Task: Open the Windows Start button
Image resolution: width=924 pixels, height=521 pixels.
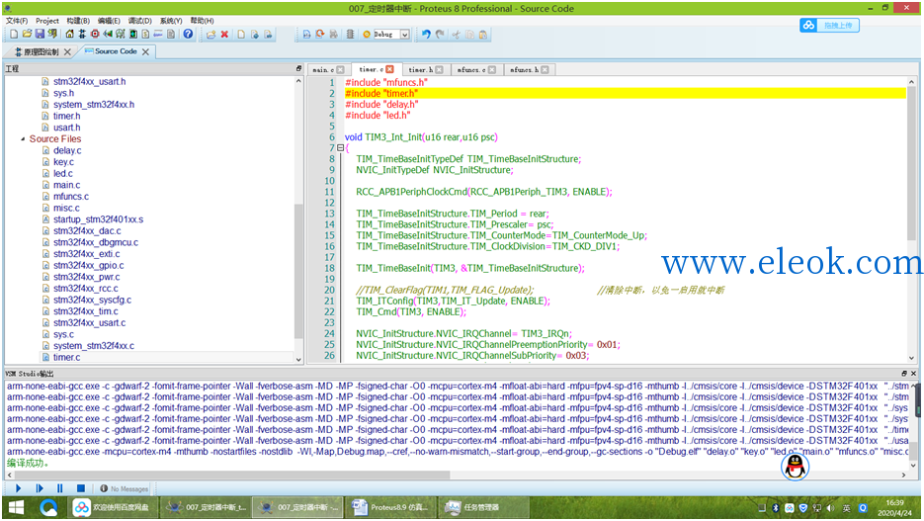Action: tap(16, 507)
